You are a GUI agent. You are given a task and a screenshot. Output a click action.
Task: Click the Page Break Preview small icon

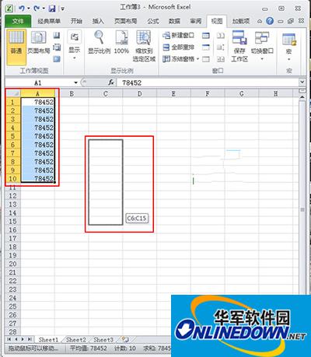point(57,35)
